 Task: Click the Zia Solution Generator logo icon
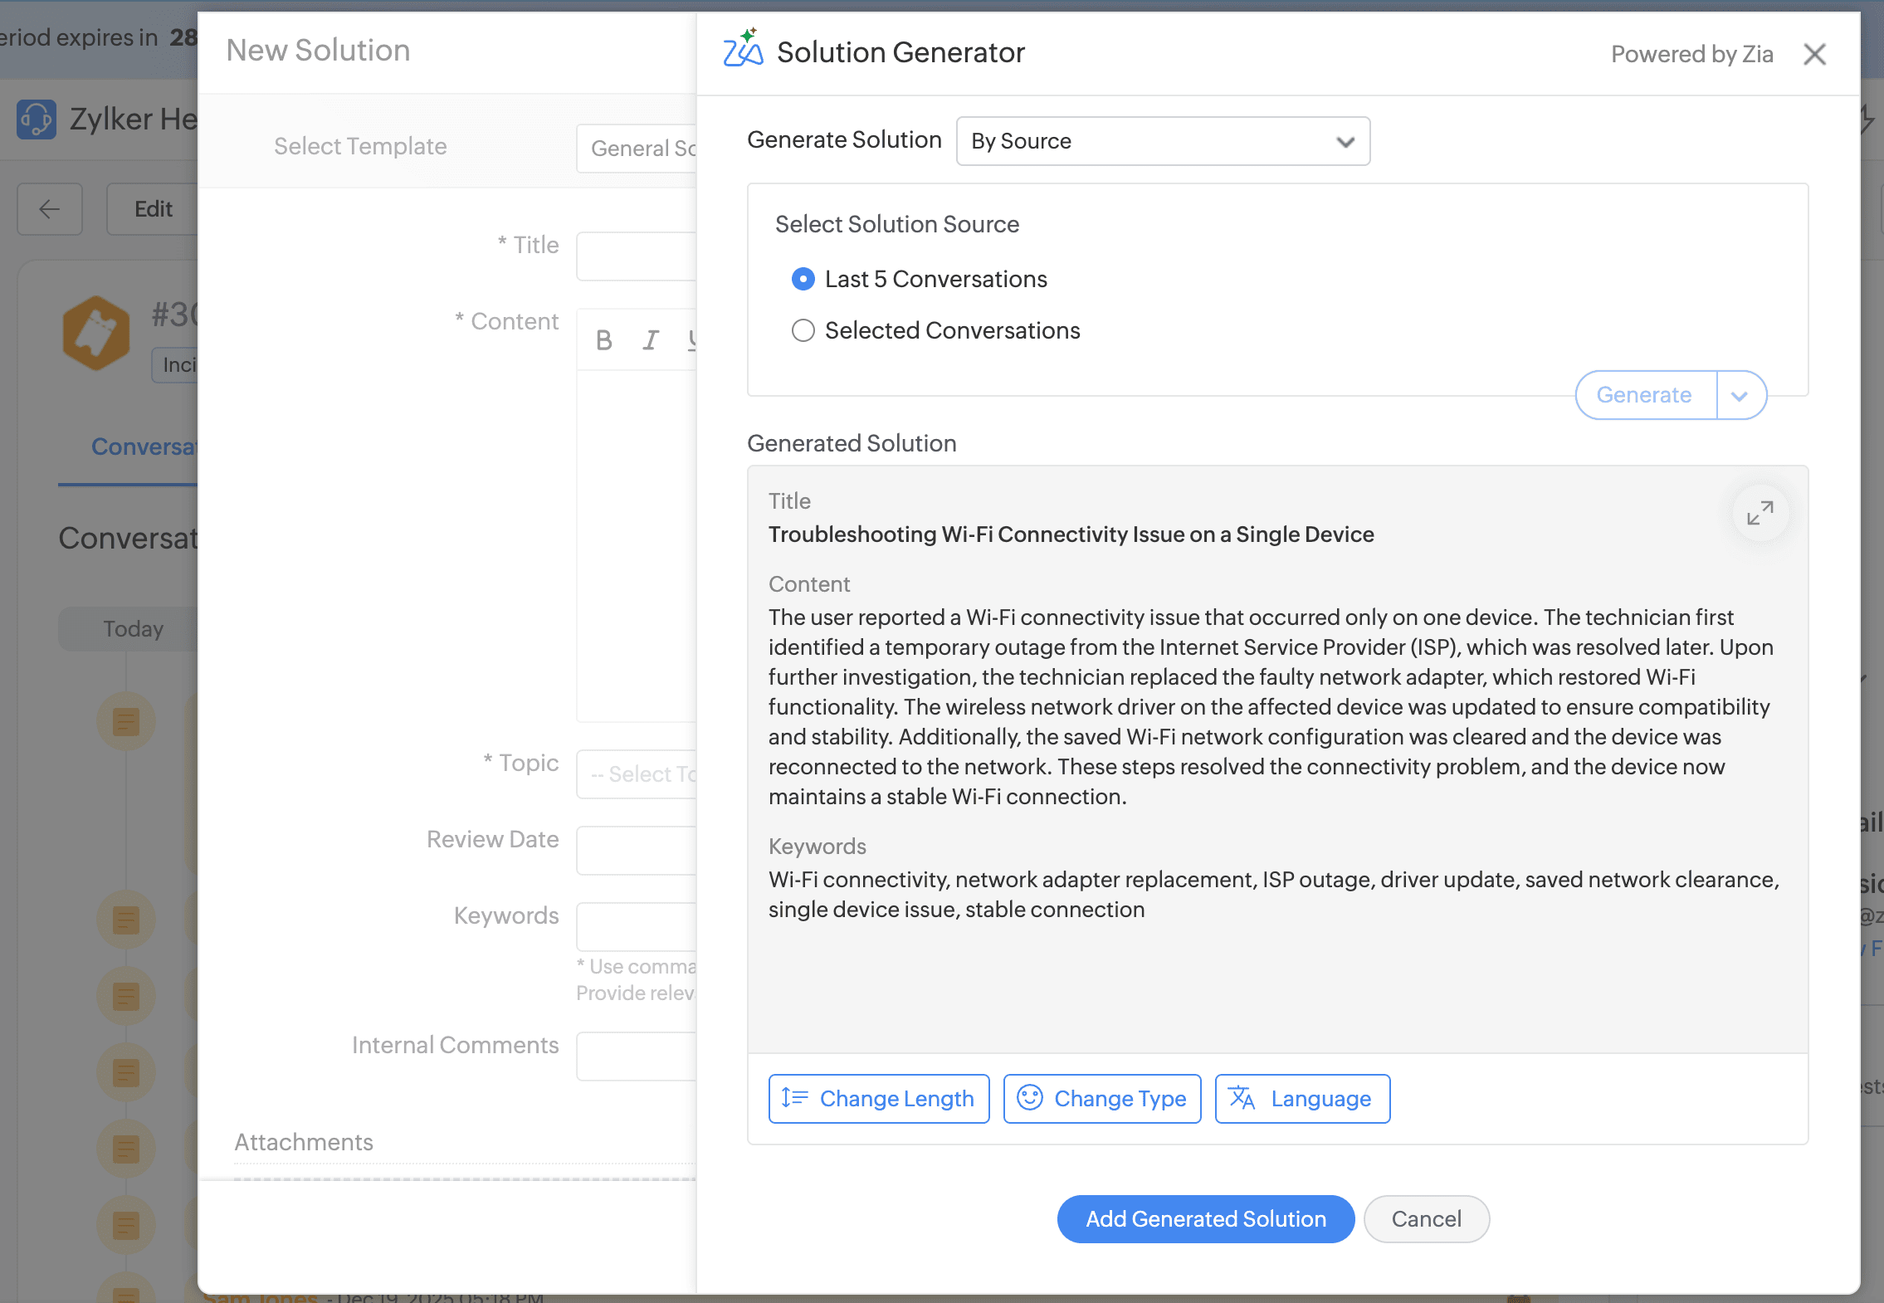tap(742, 50)
